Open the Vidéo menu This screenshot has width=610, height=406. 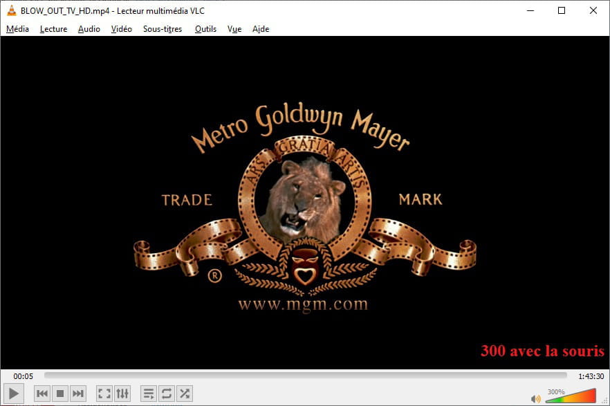[122, 29]
